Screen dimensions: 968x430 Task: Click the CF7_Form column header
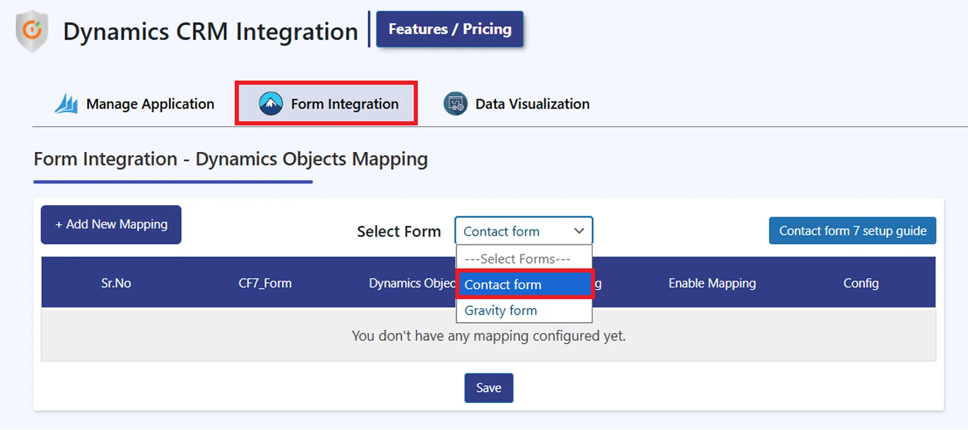pos(265,283)
